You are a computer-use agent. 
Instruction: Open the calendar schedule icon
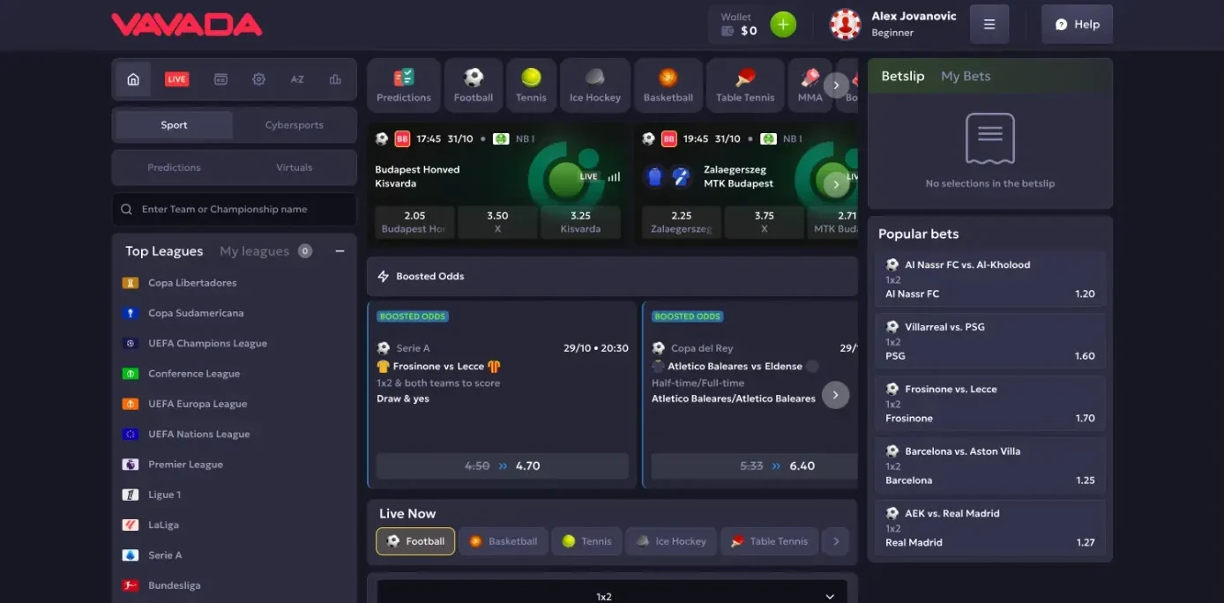(x=220, y=79)
